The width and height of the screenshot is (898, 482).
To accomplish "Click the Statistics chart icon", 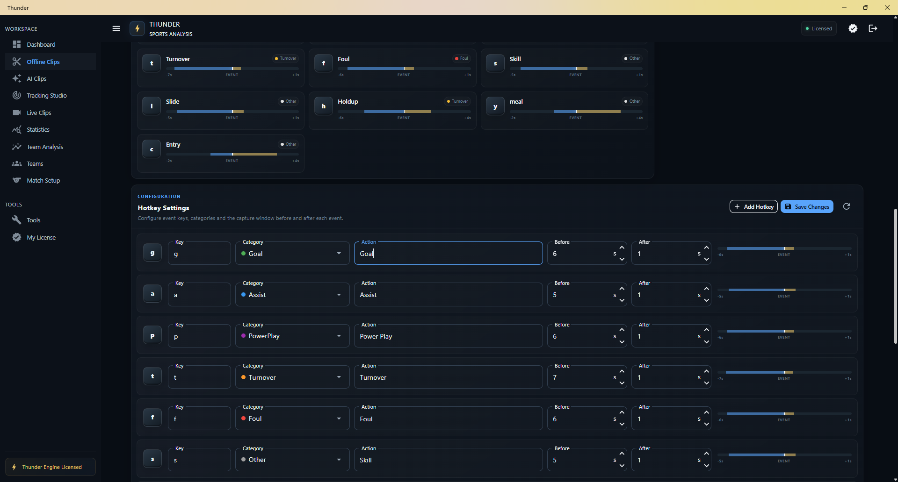I will click(x=17, y=129).
